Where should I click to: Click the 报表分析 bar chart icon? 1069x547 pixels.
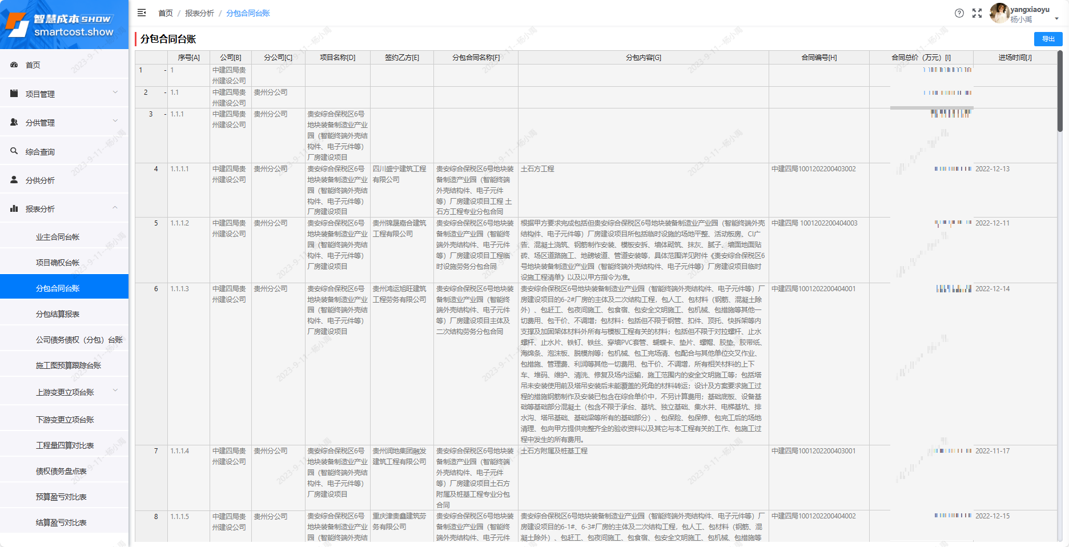[x=14, y=209]
